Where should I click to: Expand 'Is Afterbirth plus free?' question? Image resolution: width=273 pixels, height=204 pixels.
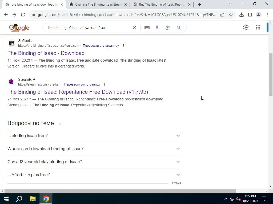[x=94, y=175]
